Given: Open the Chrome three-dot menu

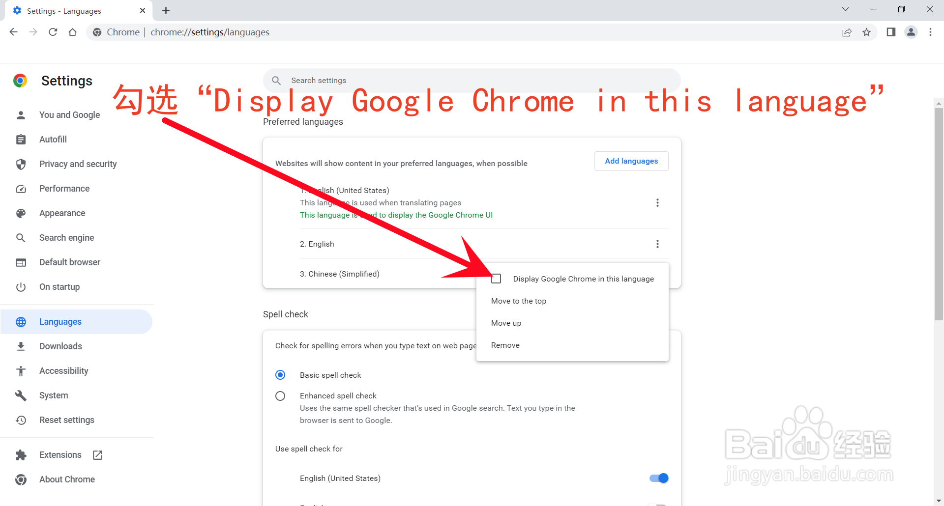Looking at the screenshot, I should pos(930,32).
